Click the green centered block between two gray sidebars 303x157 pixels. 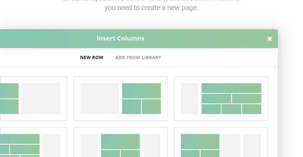120,142
